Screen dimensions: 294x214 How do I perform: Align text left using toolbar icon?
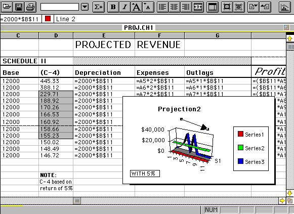(162, 7)
